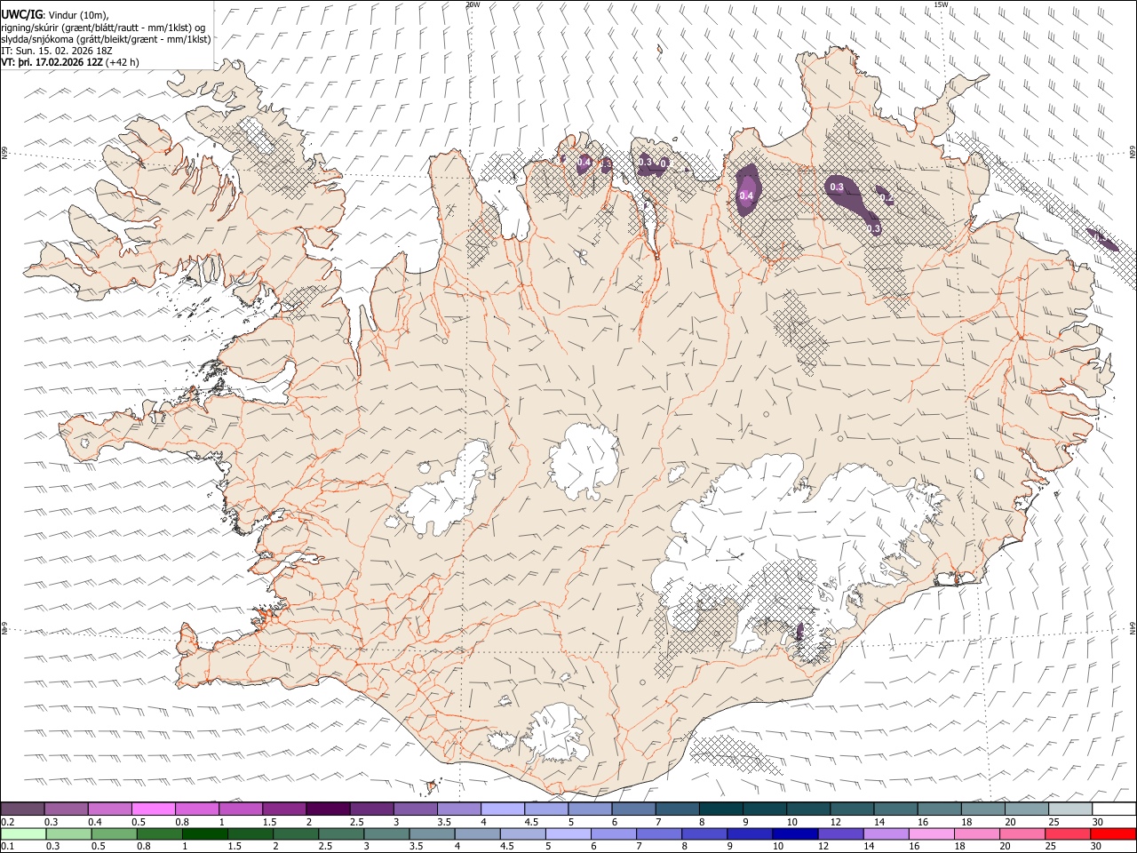
Task: Click the 0.4 label on the northern peninsula snow patch
Action: tap(584, 163)
